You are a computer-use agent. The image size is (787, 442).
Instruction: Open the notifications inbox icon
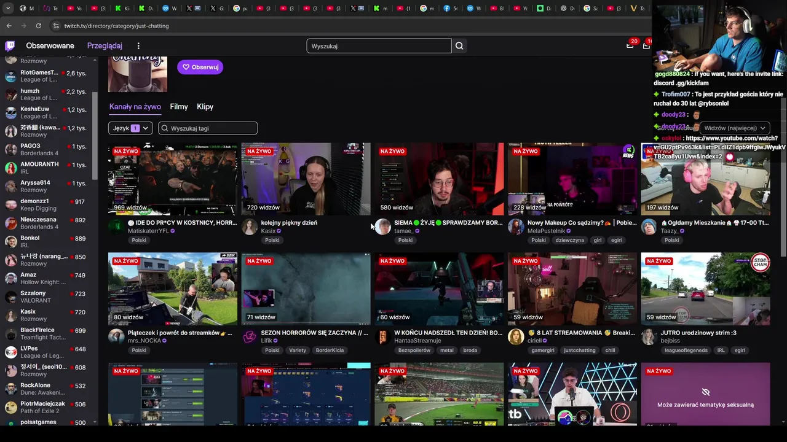pos(630,45)
